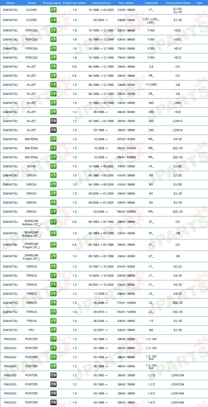The width and height of the screenshot is (208, 407).
Task: Click petrol icon in SIRION 3SZ-VE row
Action: 53,212
